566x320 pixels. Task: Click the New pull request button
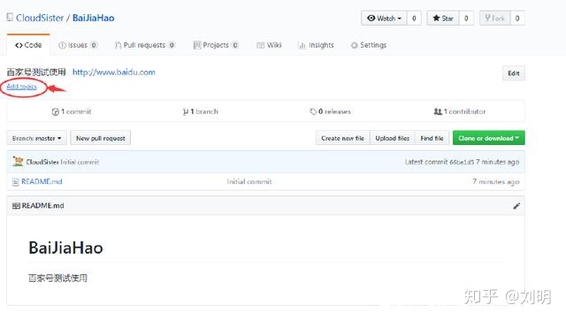point(100,138)
